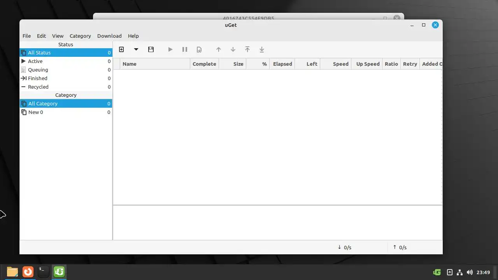Maximize the uGet window
Screen dimensions: 498x280
424,25
